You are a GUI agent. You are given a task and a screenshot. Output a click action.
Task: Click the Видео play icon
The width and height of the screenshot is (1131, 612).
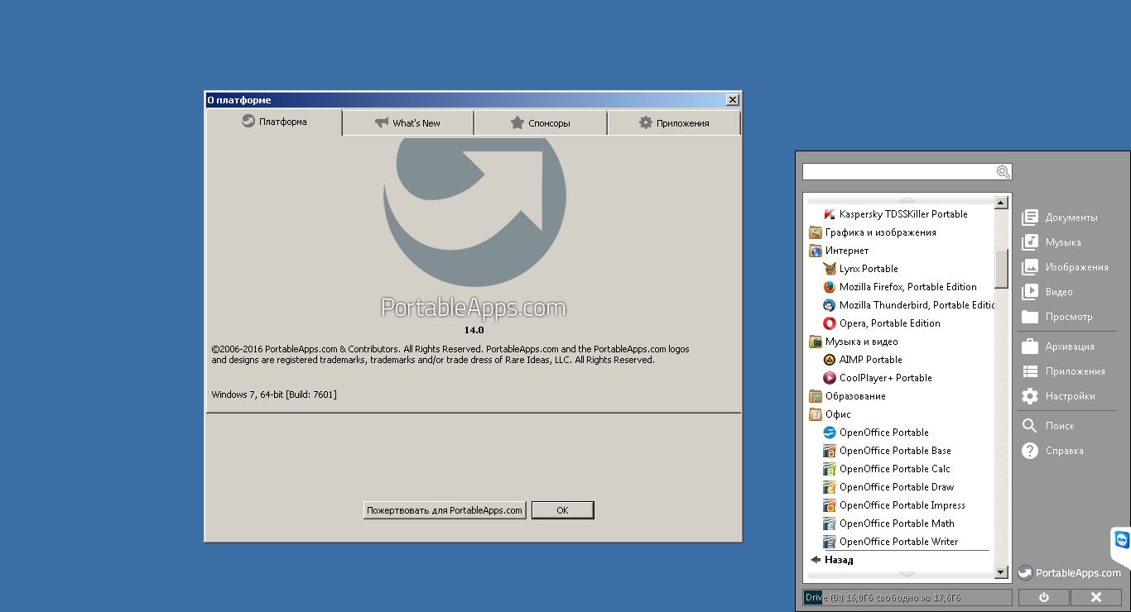pos(1029,292)
